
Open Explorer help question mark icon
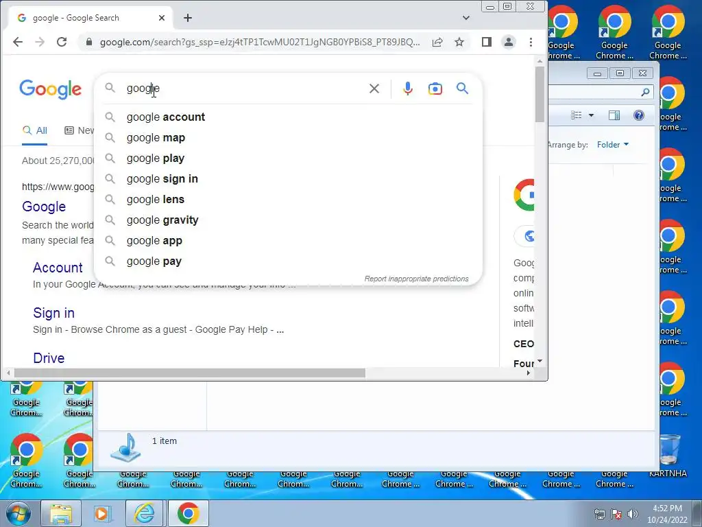(x=639, y=115)
